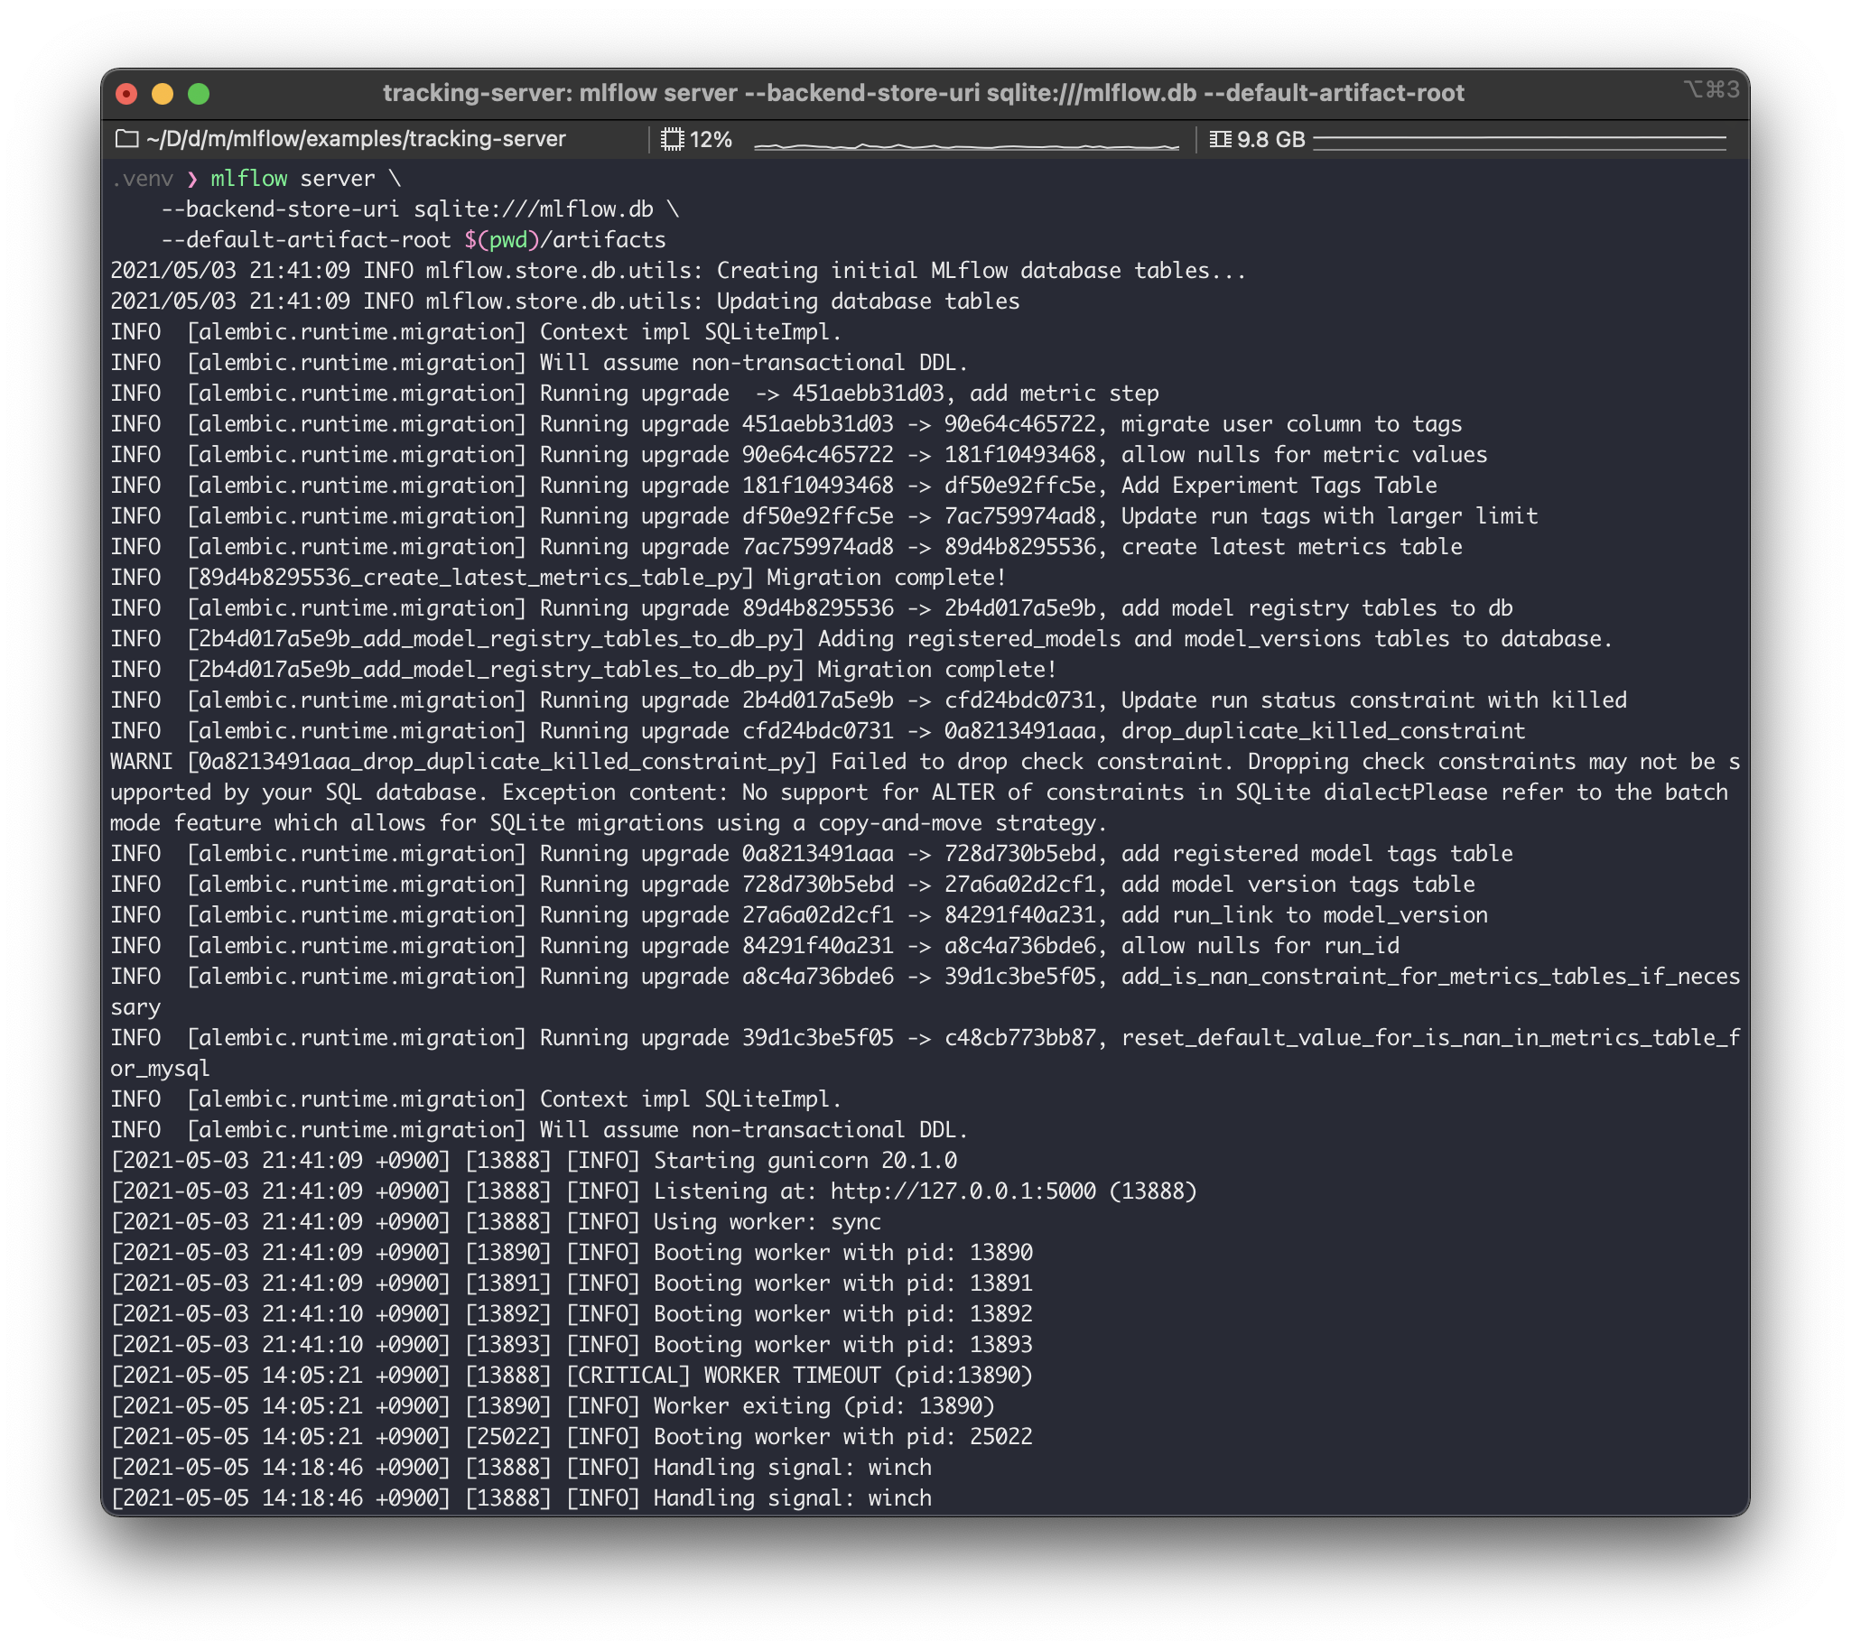
Task: Click the CPU chip icon
Action: (x=672, y=140)
